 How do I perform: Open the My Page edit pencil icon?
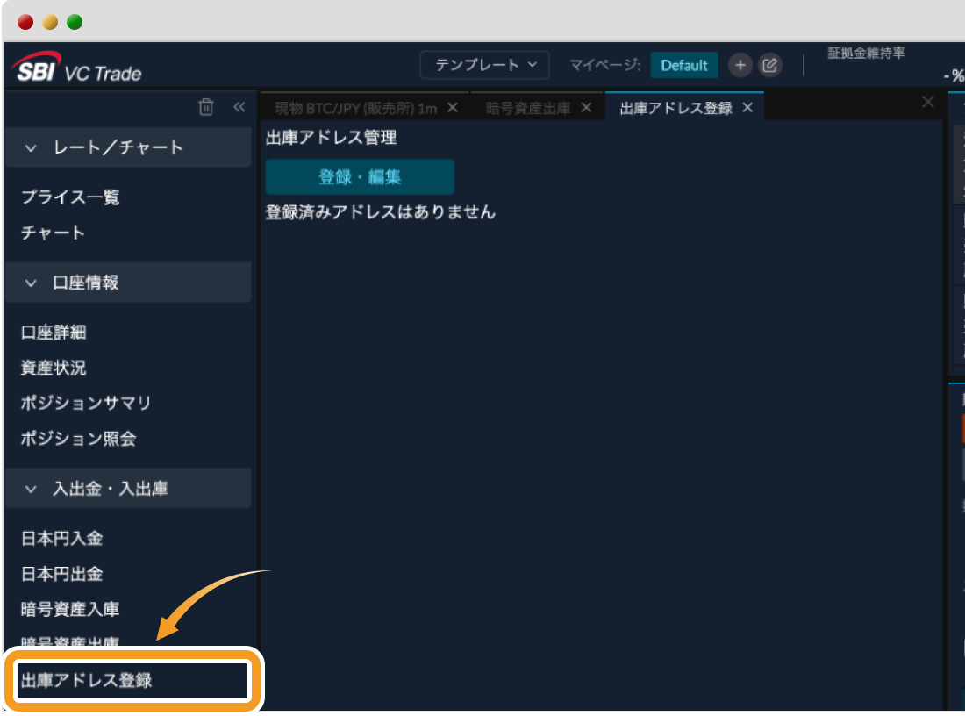770,65
